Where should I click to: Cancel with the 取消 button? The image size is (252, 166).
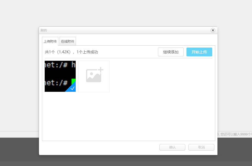(x=201, y=147)
